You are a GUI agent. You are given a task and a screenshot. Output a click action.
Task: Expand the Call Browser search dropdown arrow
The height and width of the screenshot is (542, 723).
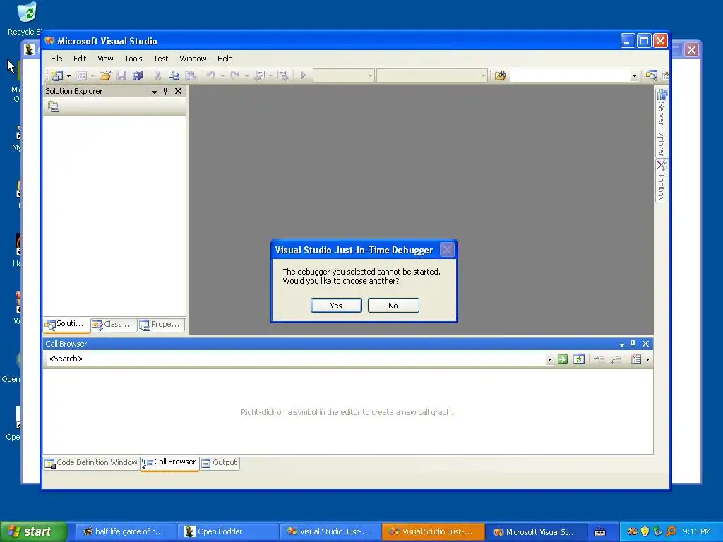(549, 359)
